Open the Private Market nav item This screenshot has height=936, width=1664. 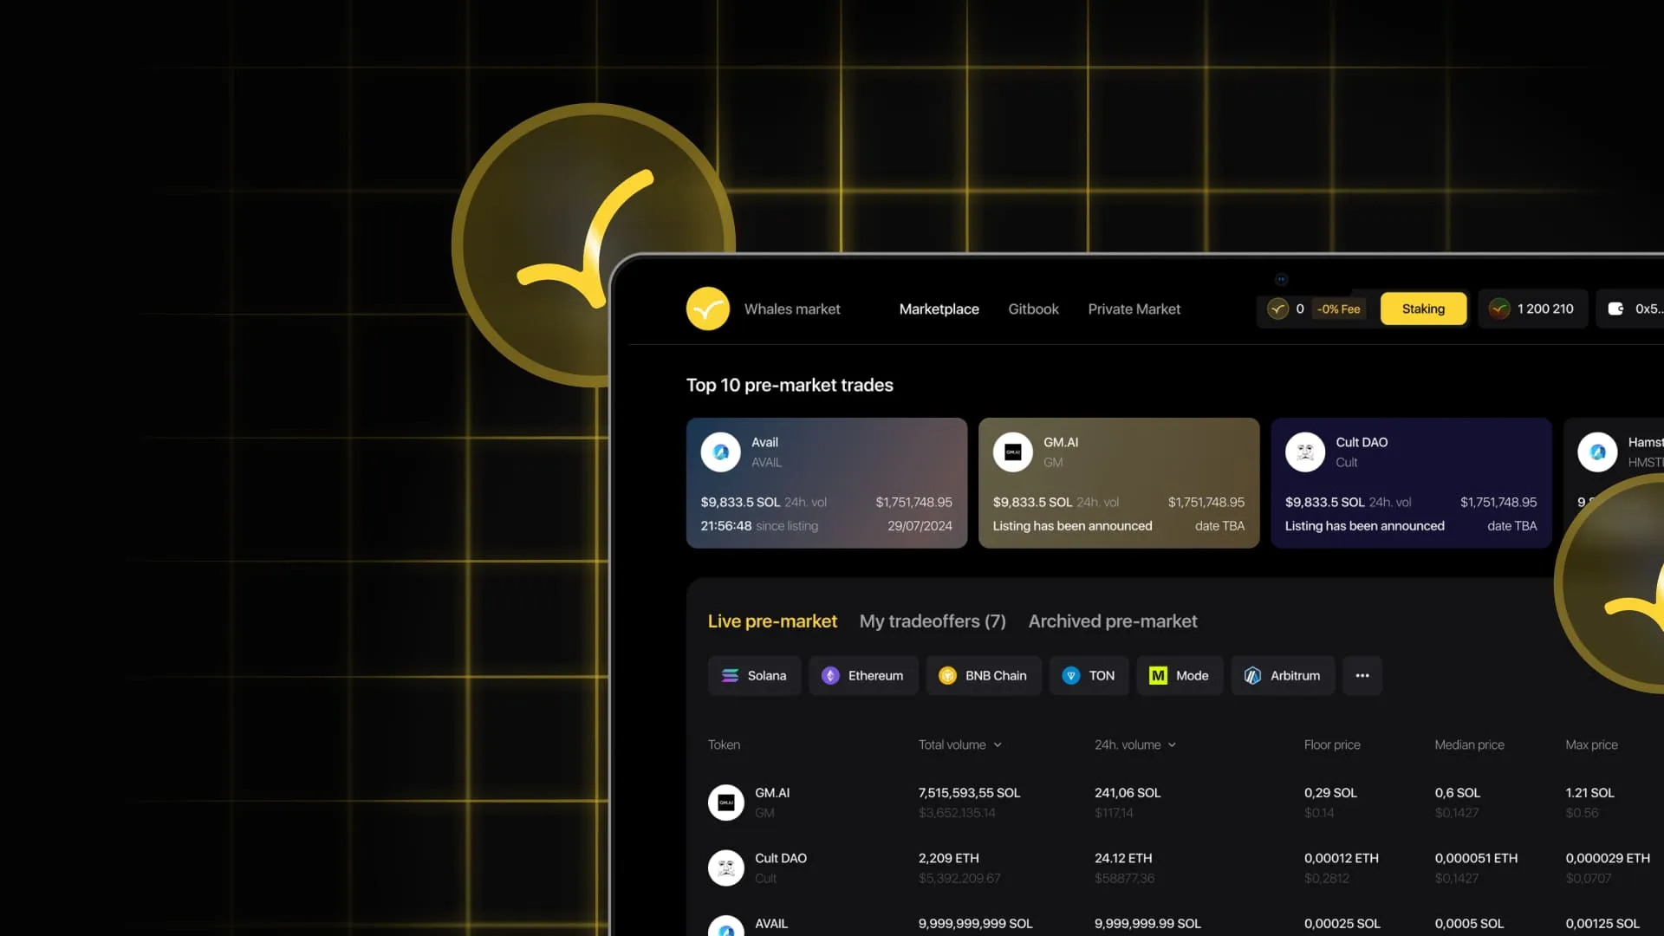pyautogui.click(x=1134, y=309)
